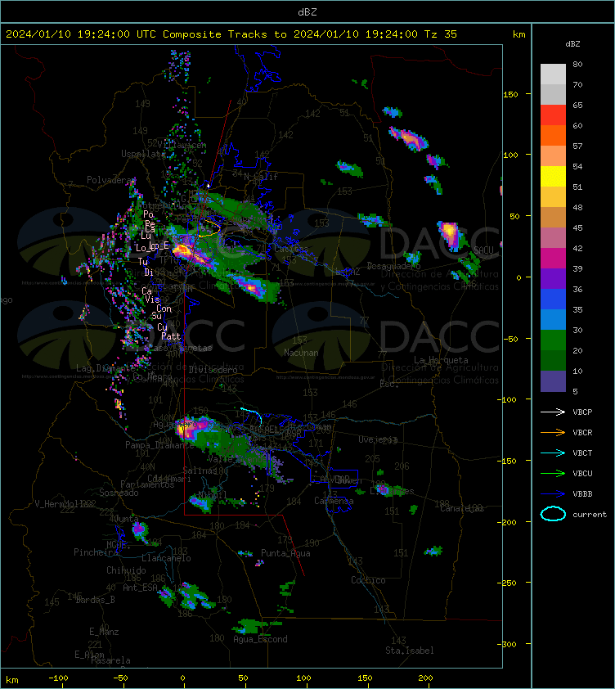
Task: Click the Desaguadero place label
Action: point(393,266)
